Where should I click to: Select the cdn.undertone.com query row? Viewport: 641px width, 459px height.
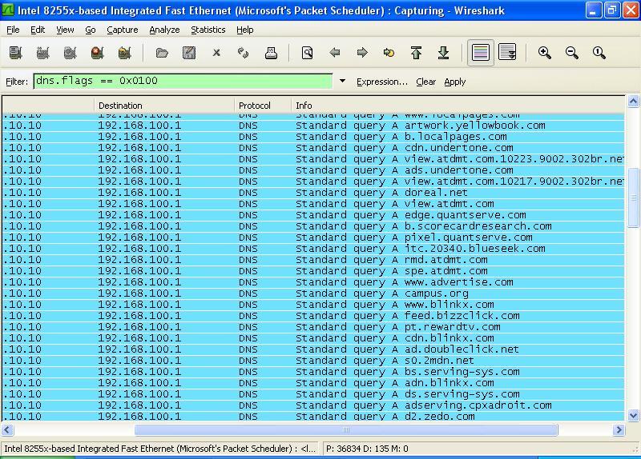click(x=313, y=148)
